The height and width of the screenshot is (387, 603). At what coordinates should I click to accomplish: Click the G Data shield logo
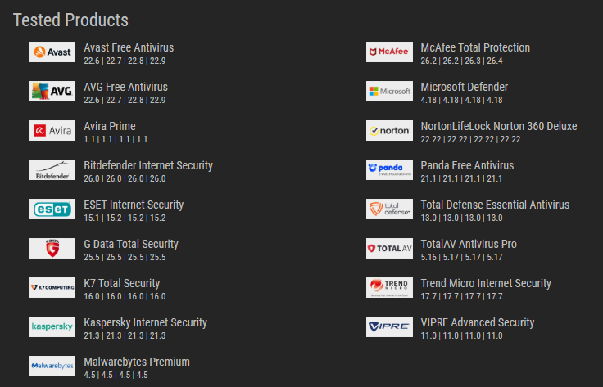click(52, 249)
